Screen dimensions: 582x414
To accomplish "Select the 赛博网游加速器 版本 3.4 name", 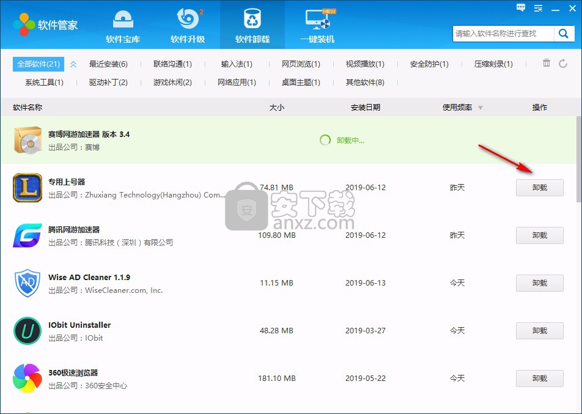I will pyautogui.click(x=89, y=134).
